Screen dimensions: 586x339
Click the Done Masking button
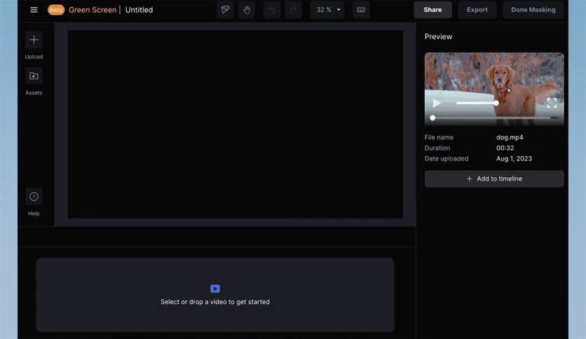533,10
